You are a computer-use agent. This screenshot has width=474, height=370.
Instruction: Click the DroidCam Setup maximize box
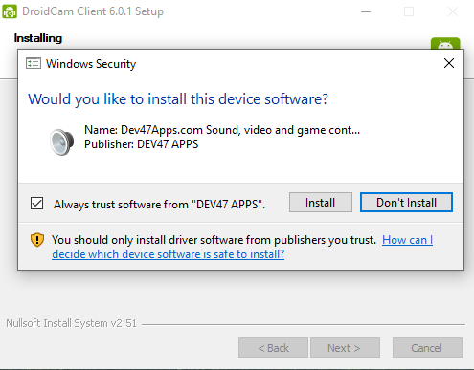pyautogui.click(x=409, y=11)
